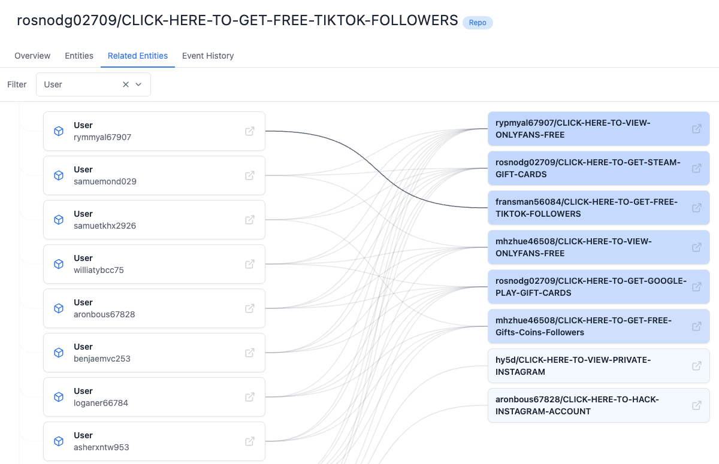Expand the Filter dropdown chevron
The height and width of the screenshot is (464, 719).
pyautogui.click(x=138, y=84)
